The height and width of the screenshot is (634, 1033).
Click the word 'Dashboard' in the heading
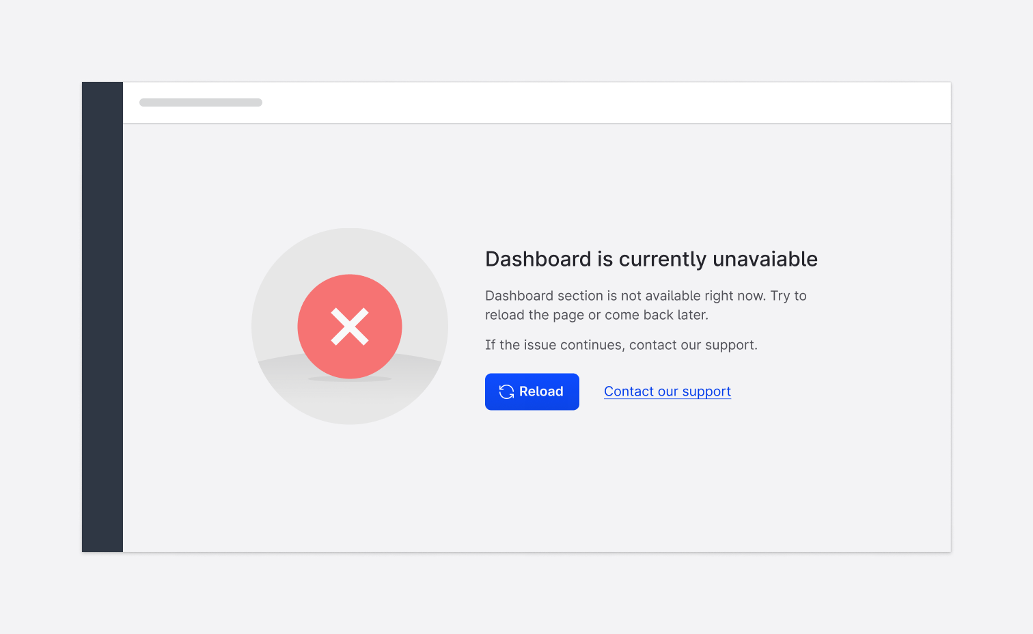pos(538,259)
